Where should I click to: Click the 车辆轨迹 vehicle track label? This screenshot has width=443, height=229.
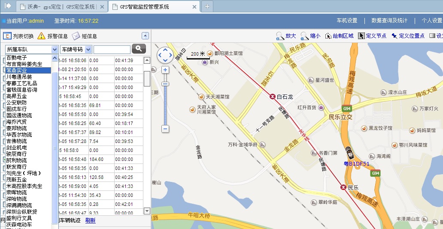click(x=70, y=220)
